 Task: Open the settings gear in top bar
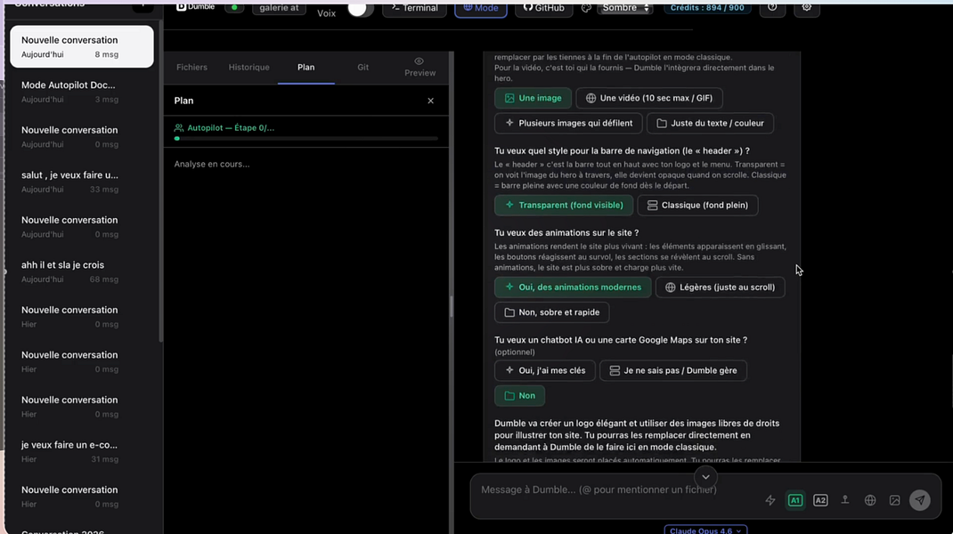[807, 8]
